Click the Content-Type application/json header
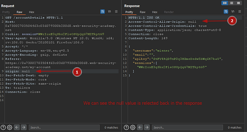The width and height of the screenshot is (247, 132). (175, 30)
